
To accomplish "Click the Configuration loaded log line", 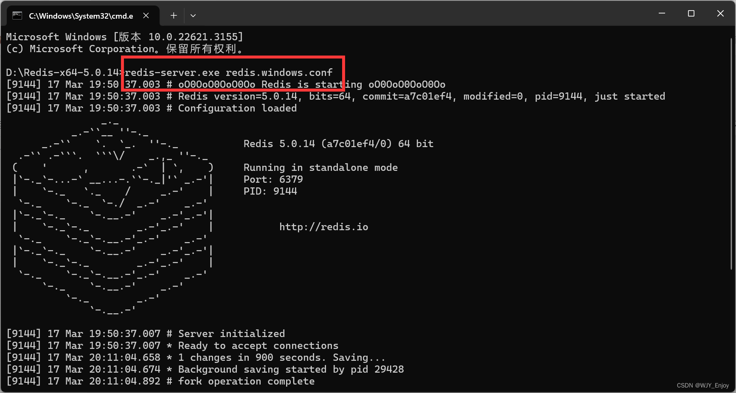I will [152, 108].
